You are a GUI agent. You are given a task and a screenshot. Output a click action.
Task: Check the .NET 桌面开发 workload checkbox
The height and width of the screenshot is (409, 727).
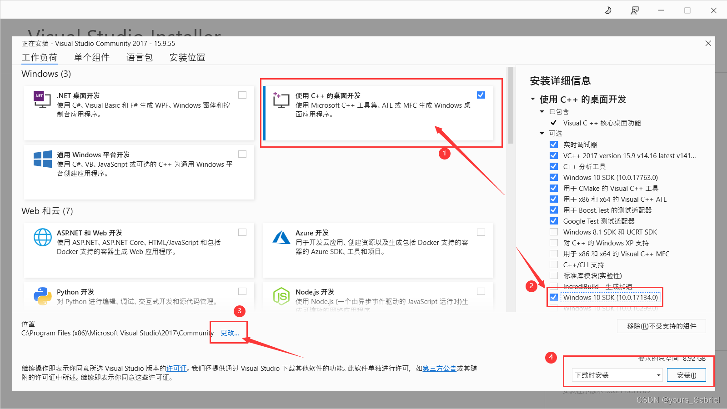[x=242, y=95]
